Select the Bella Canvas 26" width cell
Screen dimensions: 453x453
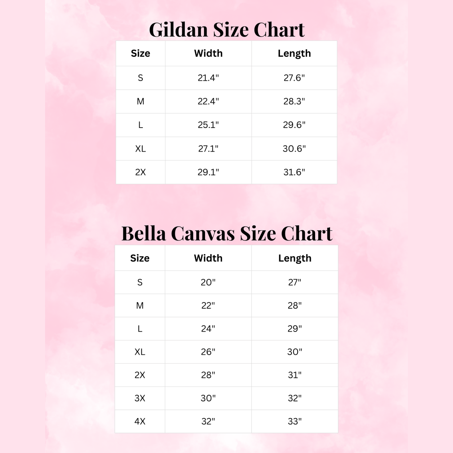pos(208,352)
